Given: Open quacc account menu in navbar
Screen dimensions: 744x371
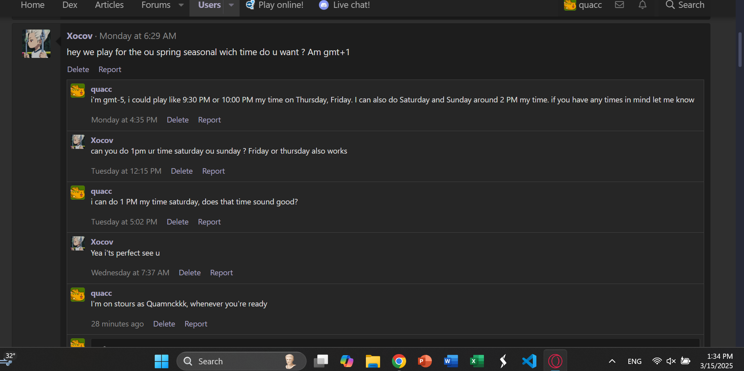Looking at the screenshot, I should tap(583, 5).
